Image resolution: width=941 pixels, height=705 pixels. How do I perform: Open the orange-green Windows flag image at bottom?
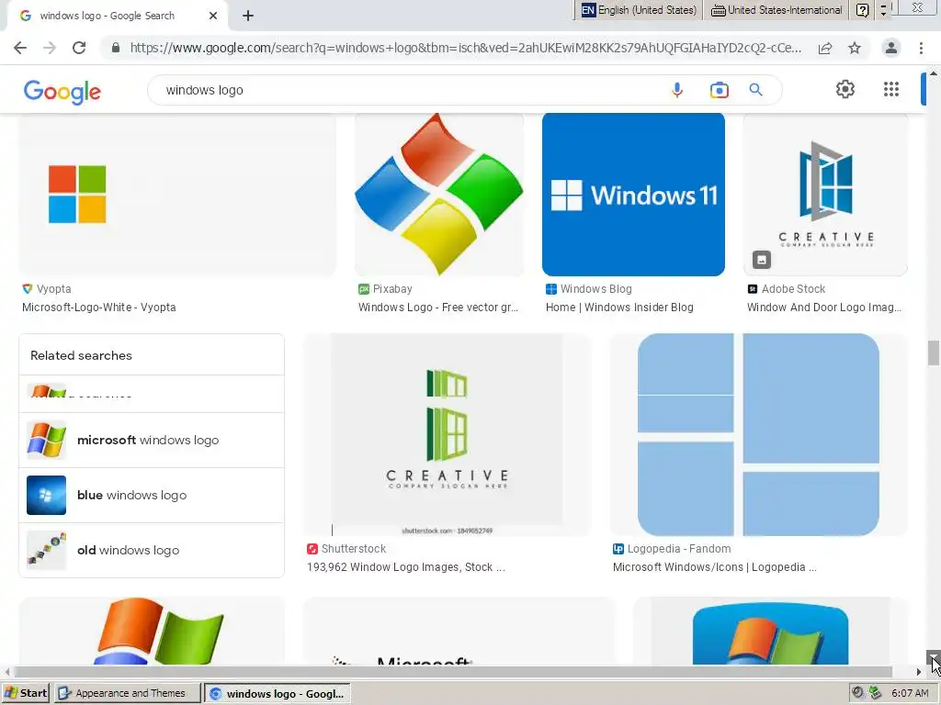152,631
